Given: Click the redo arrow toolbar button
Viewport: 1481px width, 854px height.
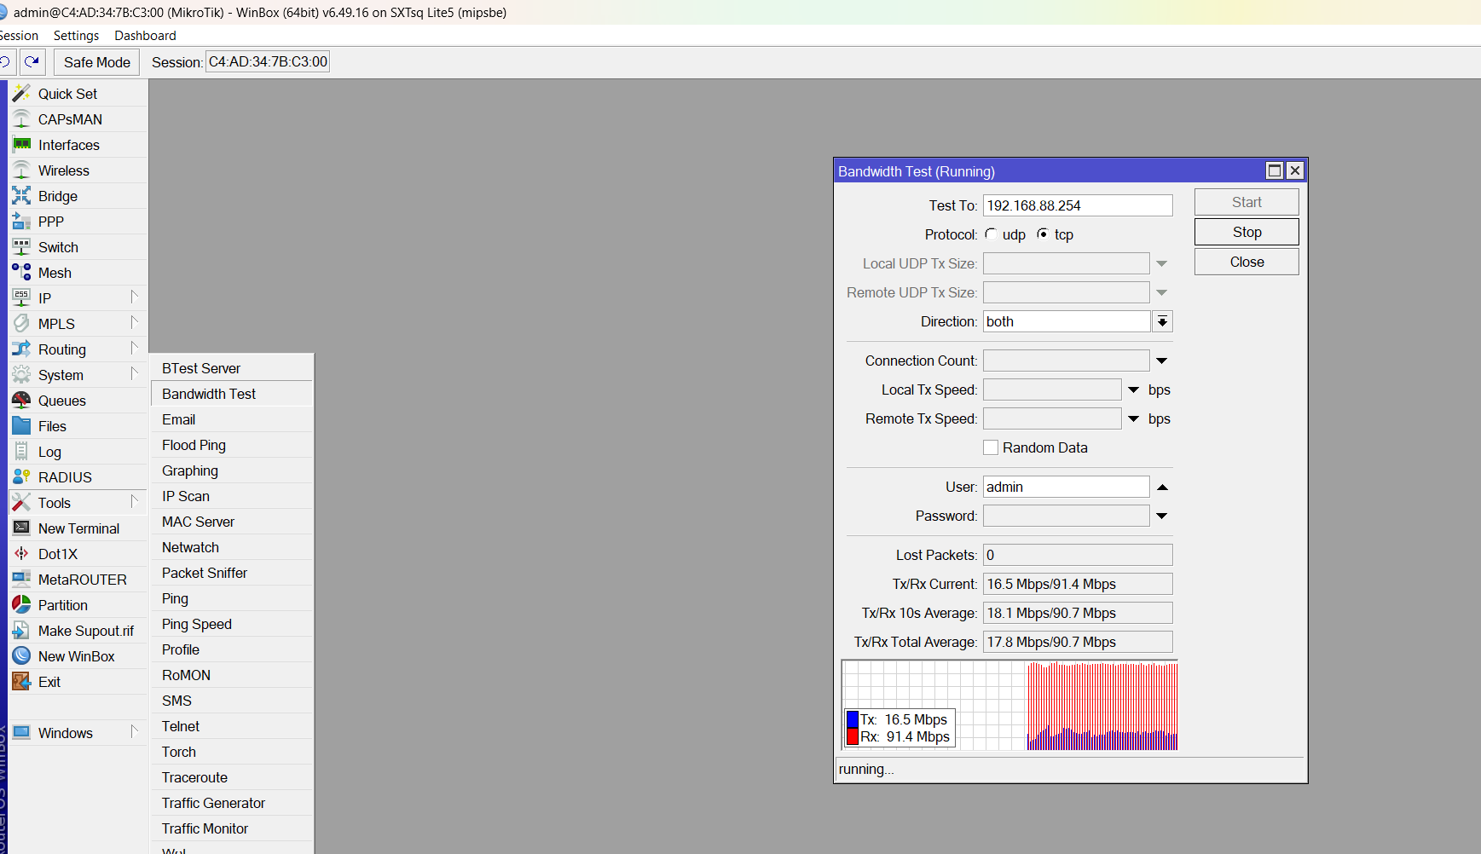Looking at the screenshot, I should 32,61.
